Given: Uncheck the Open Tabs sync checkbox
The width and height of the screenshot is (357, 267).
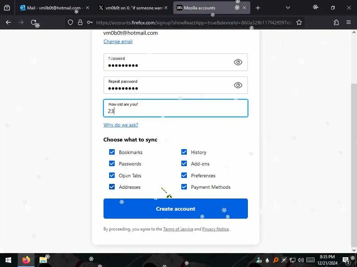Looking at the screenshot, I should pos(112,175).
